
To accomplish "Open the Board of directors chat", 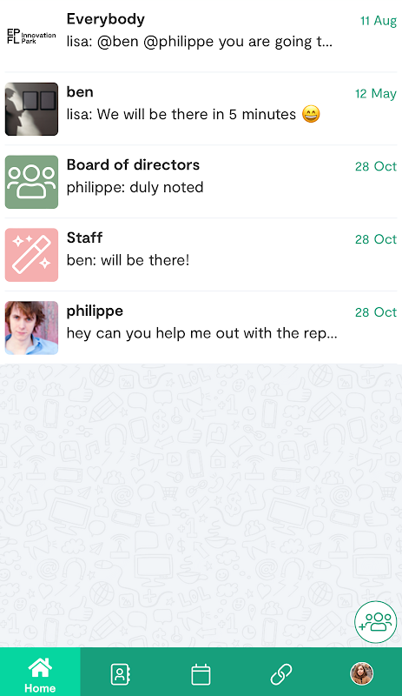I will tap(201, 182).
